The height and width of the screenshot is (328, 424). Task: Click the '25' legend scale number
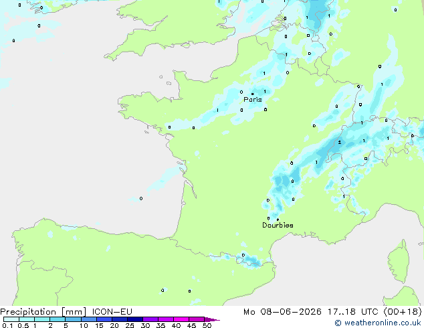[x=130, y=325]
